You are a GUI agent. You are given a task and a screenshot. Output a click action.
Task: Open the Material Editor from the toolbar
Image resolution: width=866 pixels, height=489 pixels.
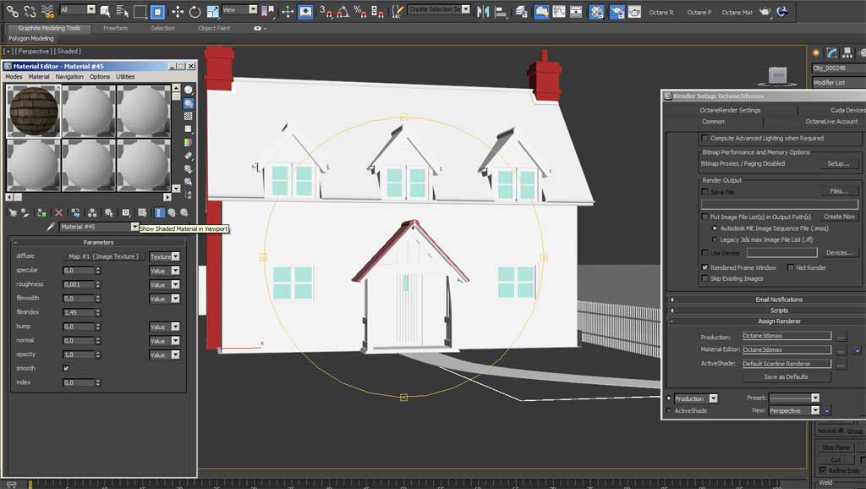(x=596, y=11)
